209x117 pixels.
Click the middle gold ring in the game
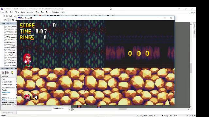pos(139,53)
